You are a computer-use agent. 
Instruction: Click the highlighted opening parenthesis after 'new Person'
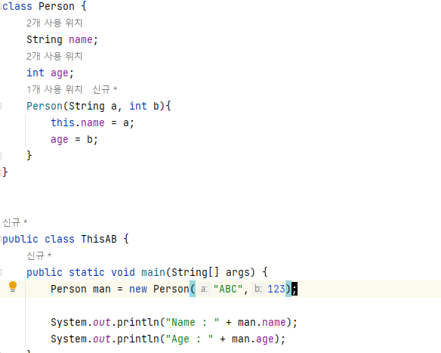193,289
